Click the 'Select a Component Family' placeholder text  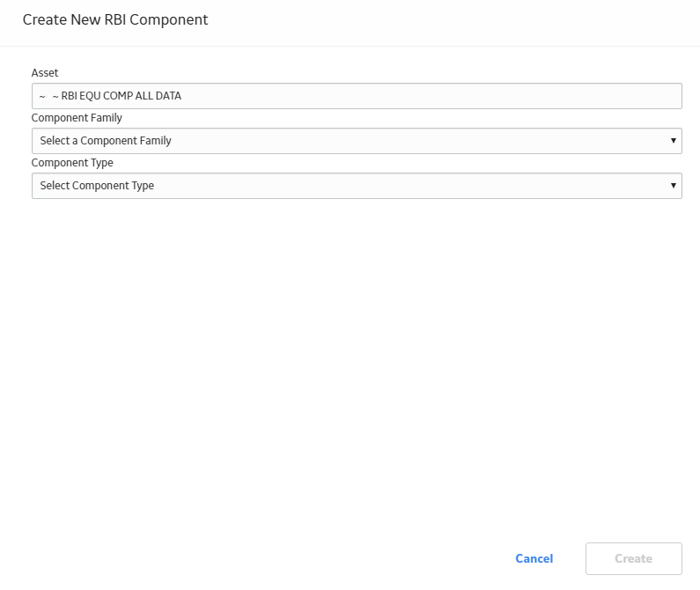pos(106,141)
